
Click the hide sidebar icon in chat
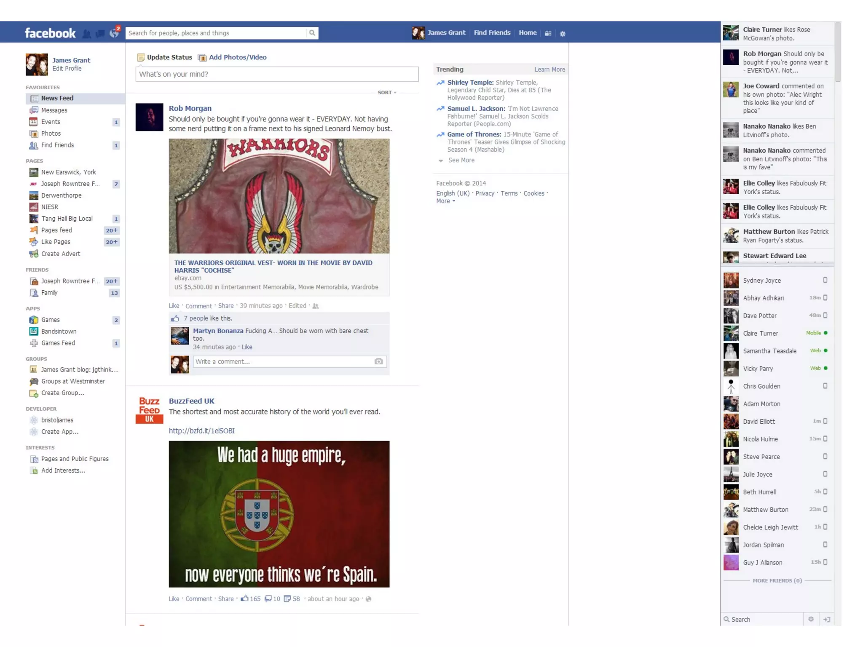click(x=827, y=619)
